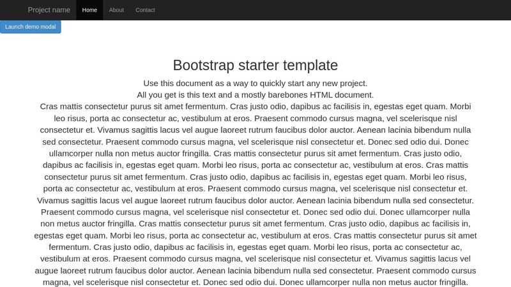Click the text line starting 'dapibus ac facilisis in'
The image size is (511, 287).
tap(256, 165)
